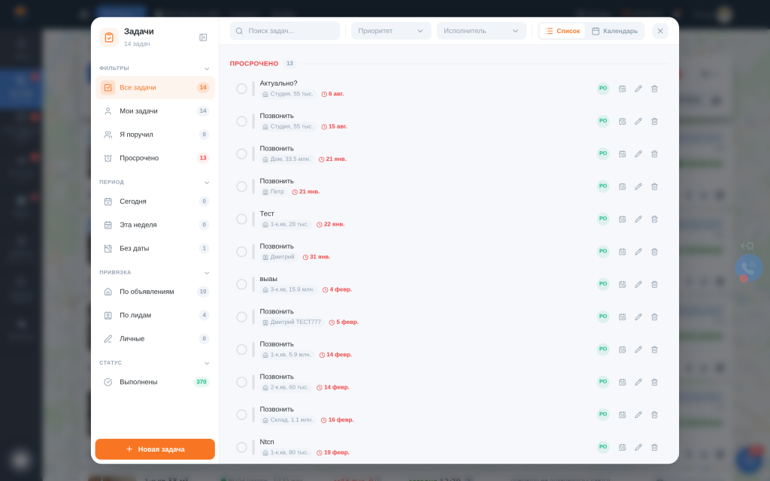Complete the 'Дом, 33.5 млн.' task

tap(241, 154)
